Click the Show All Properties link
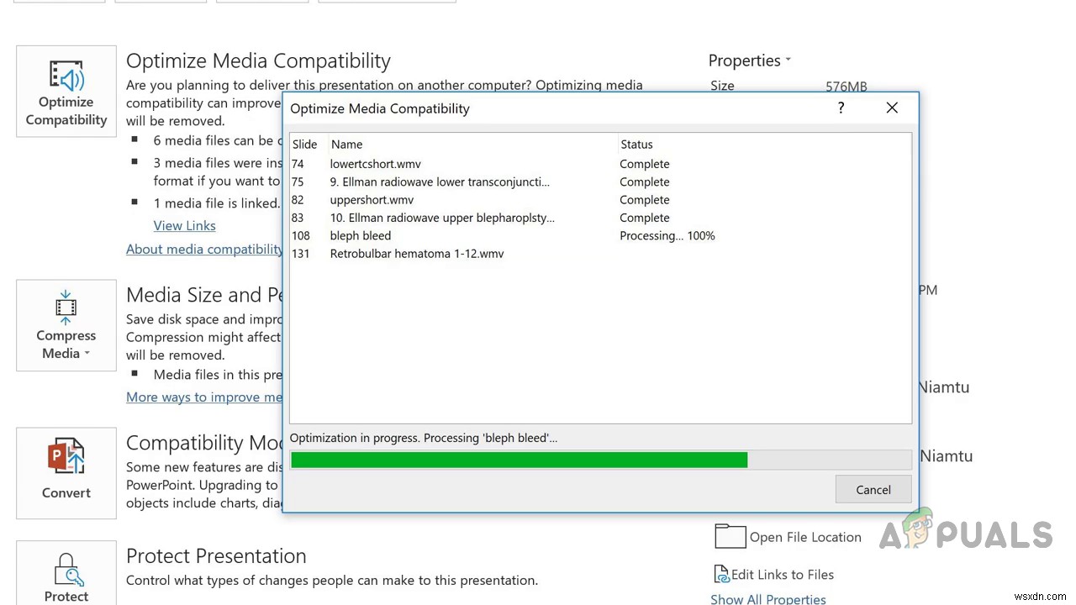Image resolution: width=1076 pixels, height=605 pixels. (x=767, y=599)
